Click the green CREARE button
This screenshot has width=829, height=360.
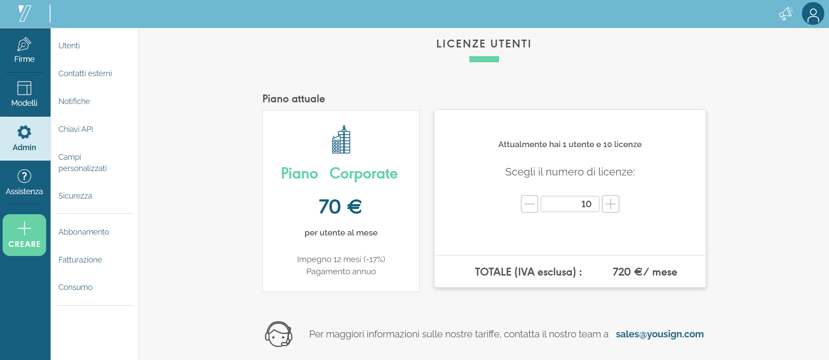[x=24, y=235]
